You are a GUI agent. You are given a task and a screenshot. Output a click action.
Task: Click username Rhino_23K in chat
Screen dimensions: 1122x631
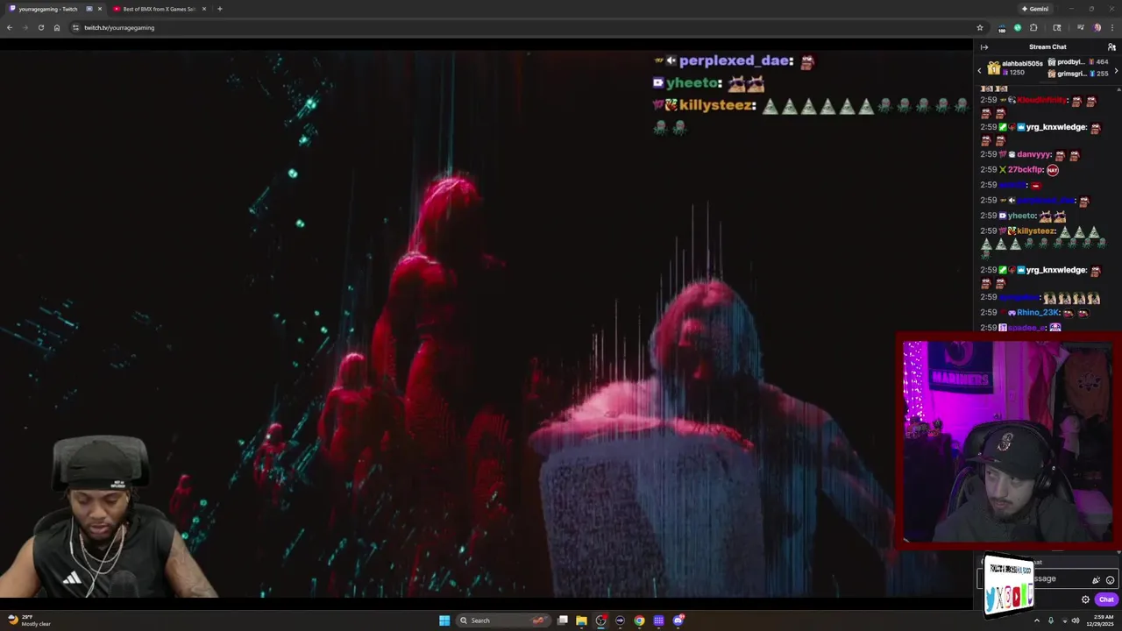tap(1038, 313)
